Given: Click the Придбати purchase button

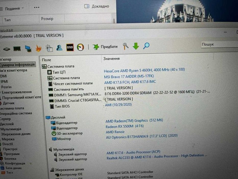Looking at the screenshot, I should 105,47.
